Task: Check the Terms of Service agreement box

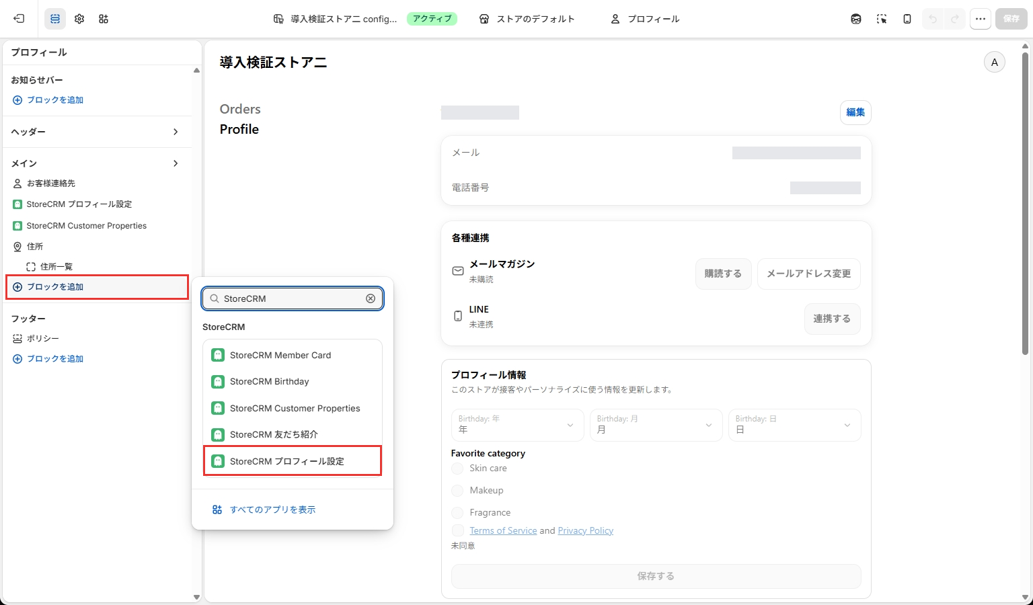Action: [457, 530]
